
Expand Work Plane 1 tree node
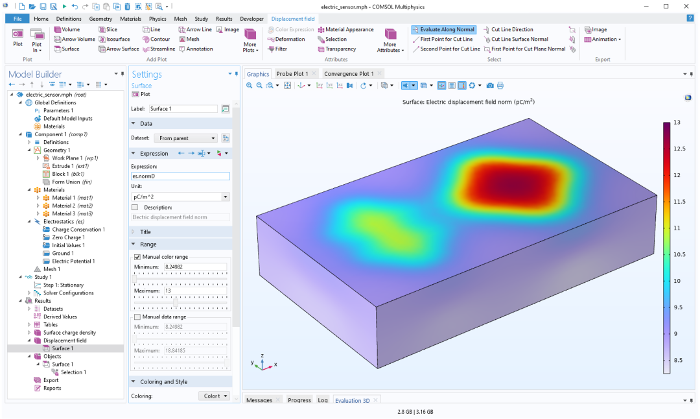coord(38,158)
